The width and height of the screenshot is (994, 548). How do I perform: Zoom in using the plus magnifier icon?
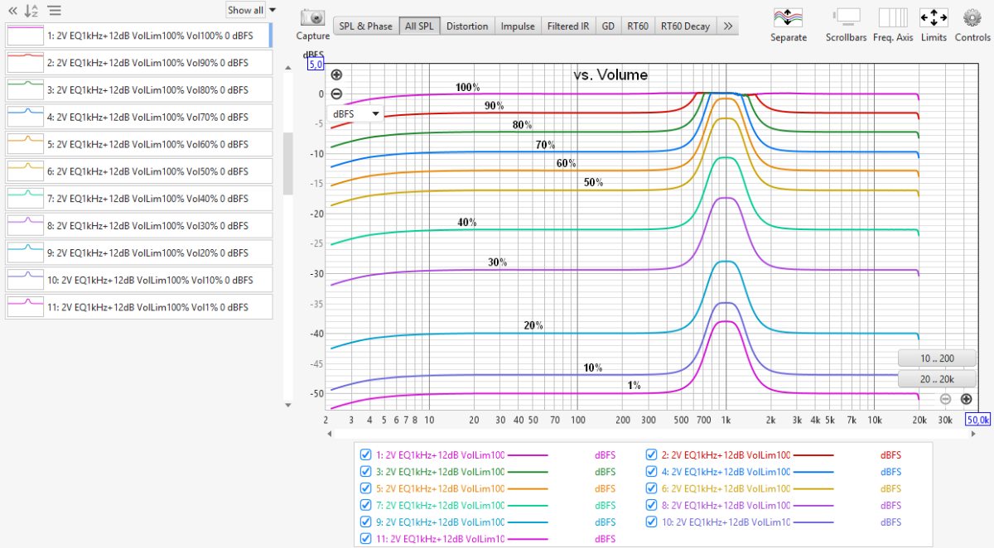point(336,75)
